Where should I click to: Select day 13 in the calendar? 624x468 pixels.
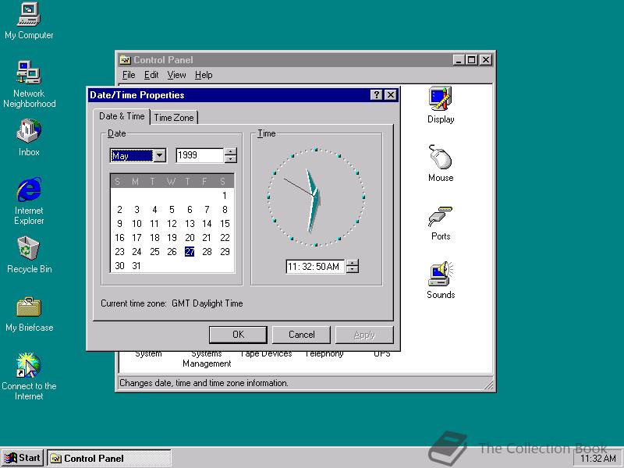pyautogui.click(x=190, y=224)
